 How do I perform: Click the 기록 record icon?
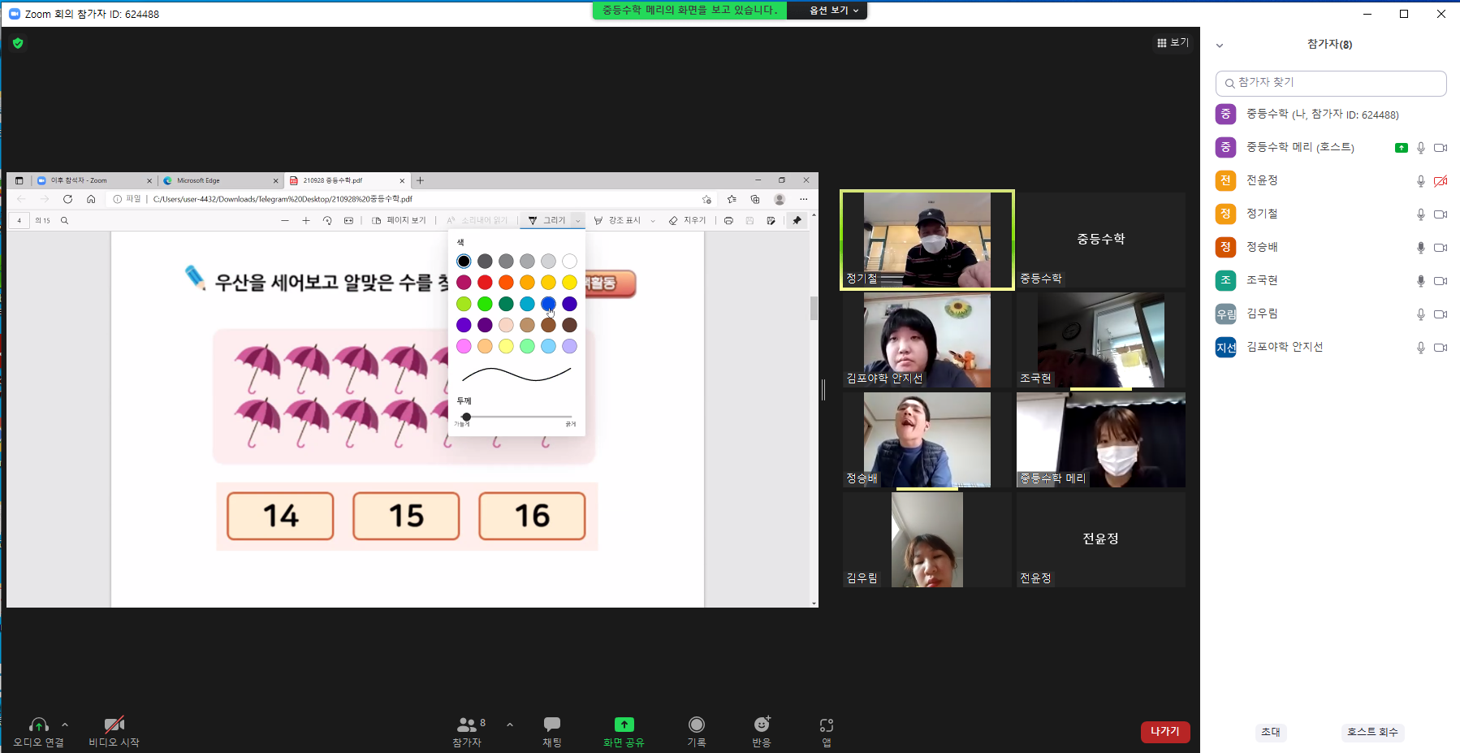tap(697, 725)
